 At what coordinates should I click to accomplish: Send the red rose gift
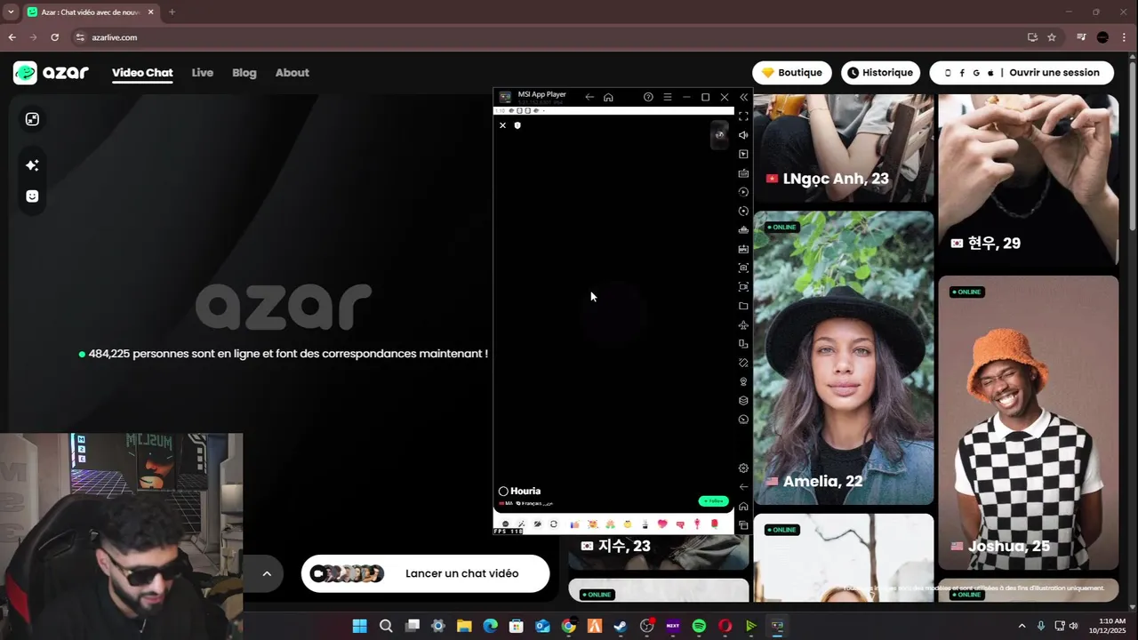click(x=715, y=524)
